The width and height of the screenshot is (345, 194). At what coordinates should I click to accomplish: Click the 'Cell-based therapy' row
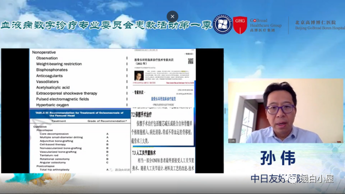74,145
